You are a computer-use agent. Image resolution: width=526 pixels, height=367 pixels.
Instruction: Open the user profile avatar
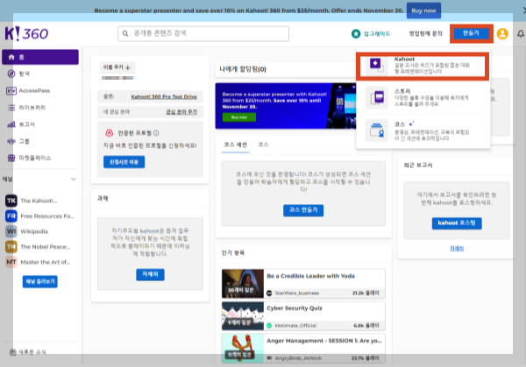(502, 33)
